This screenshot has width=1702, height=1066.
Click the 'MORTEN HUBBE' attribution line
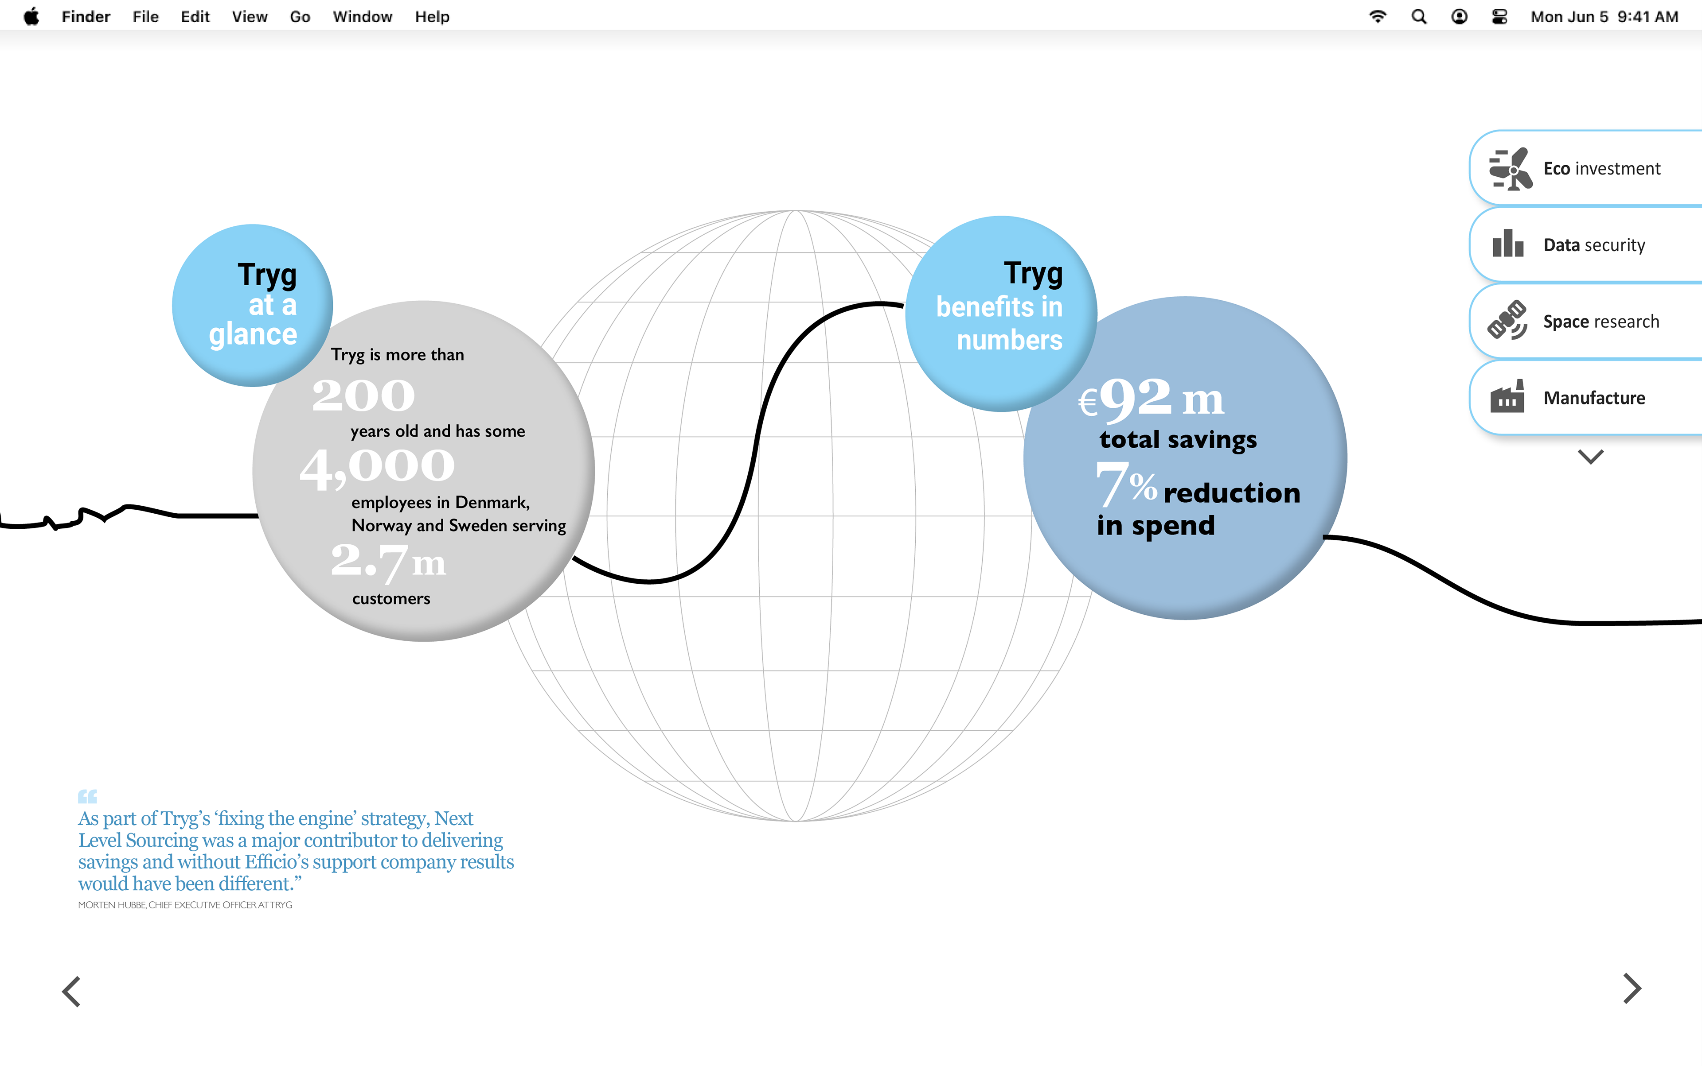point(185,904)
